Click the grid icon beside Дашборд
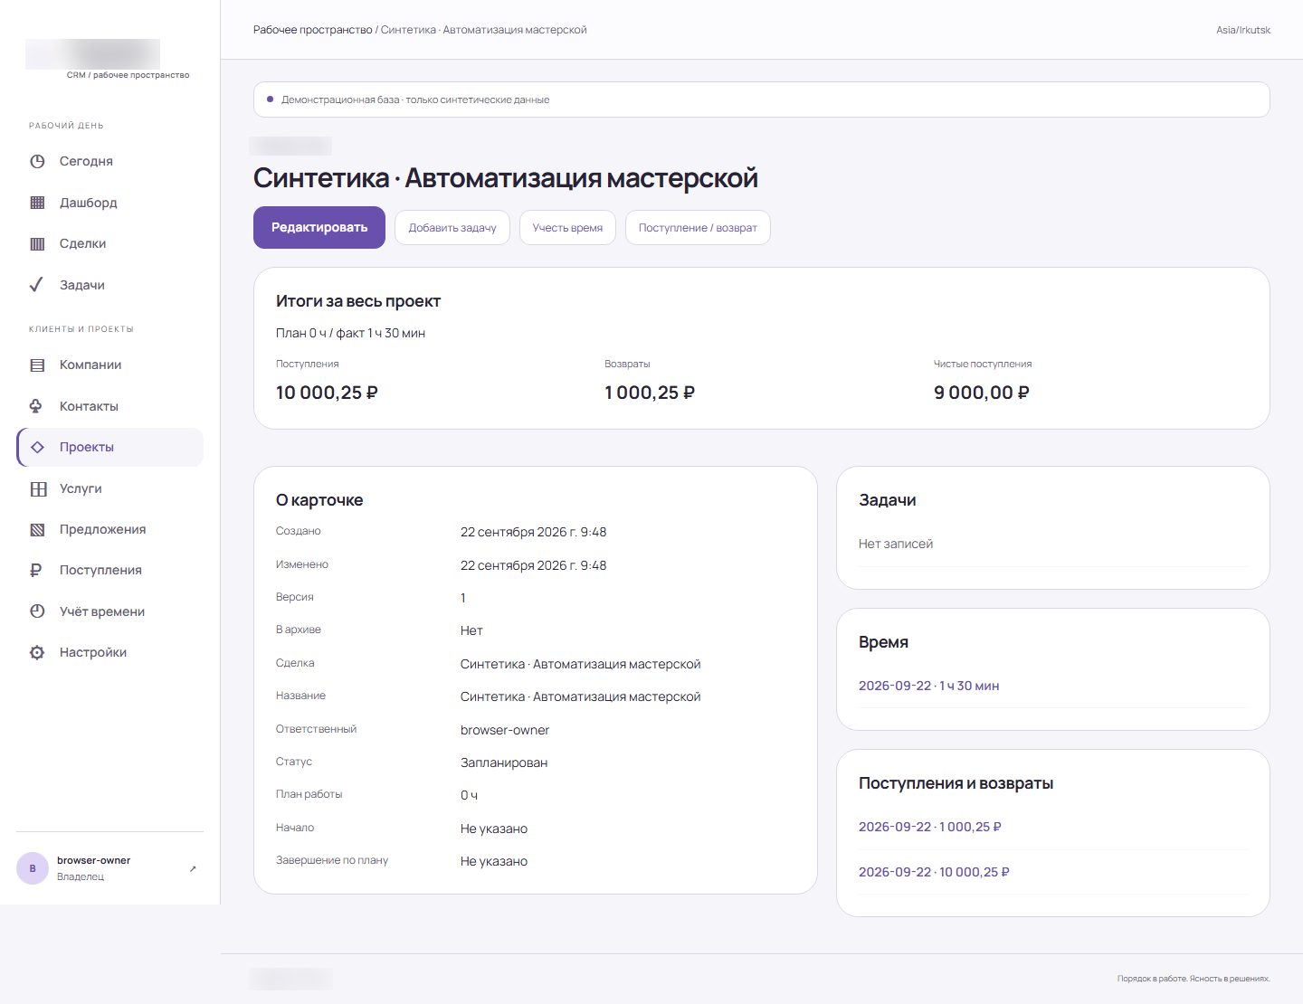The height and width of the screenshot is (1004, 1303). 37,203
